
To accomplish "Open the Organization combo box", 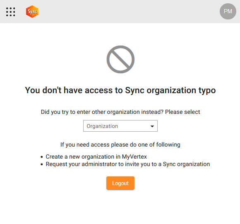I will 120,126.
